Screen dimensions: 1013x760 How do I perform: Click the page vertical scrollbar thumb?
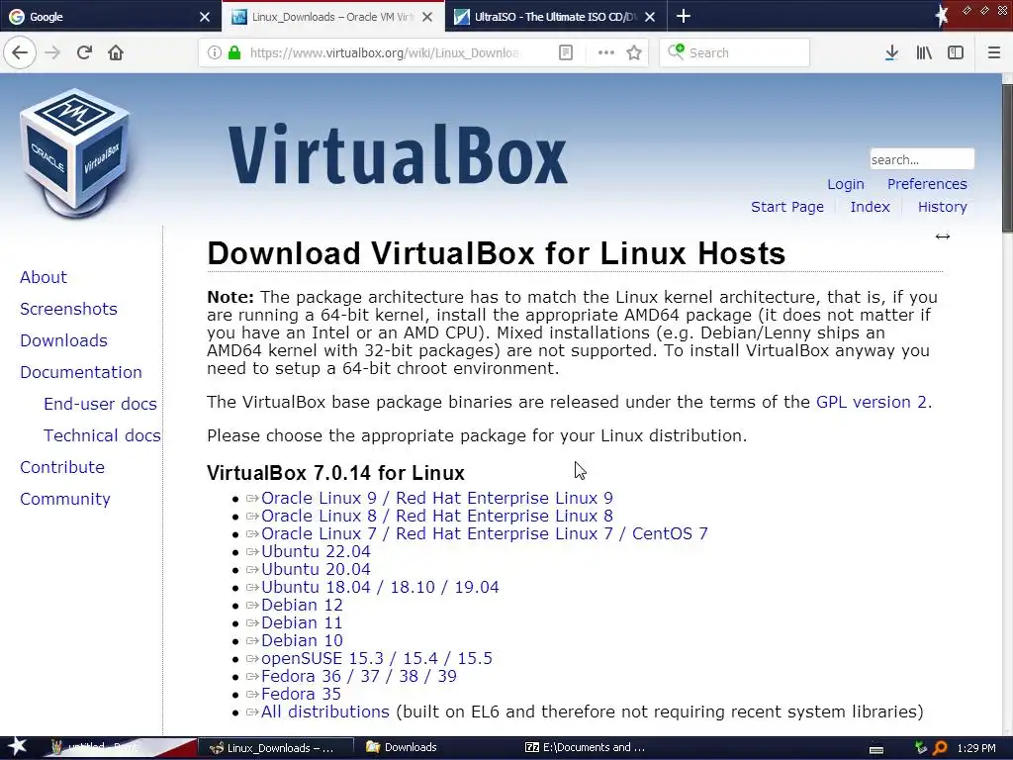tap(1007, 157)
